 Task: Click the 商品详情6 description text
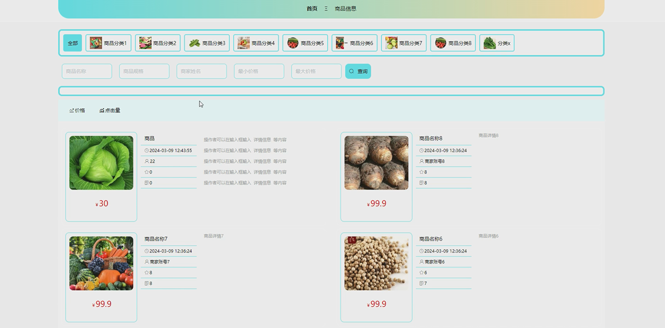(488, 236)
